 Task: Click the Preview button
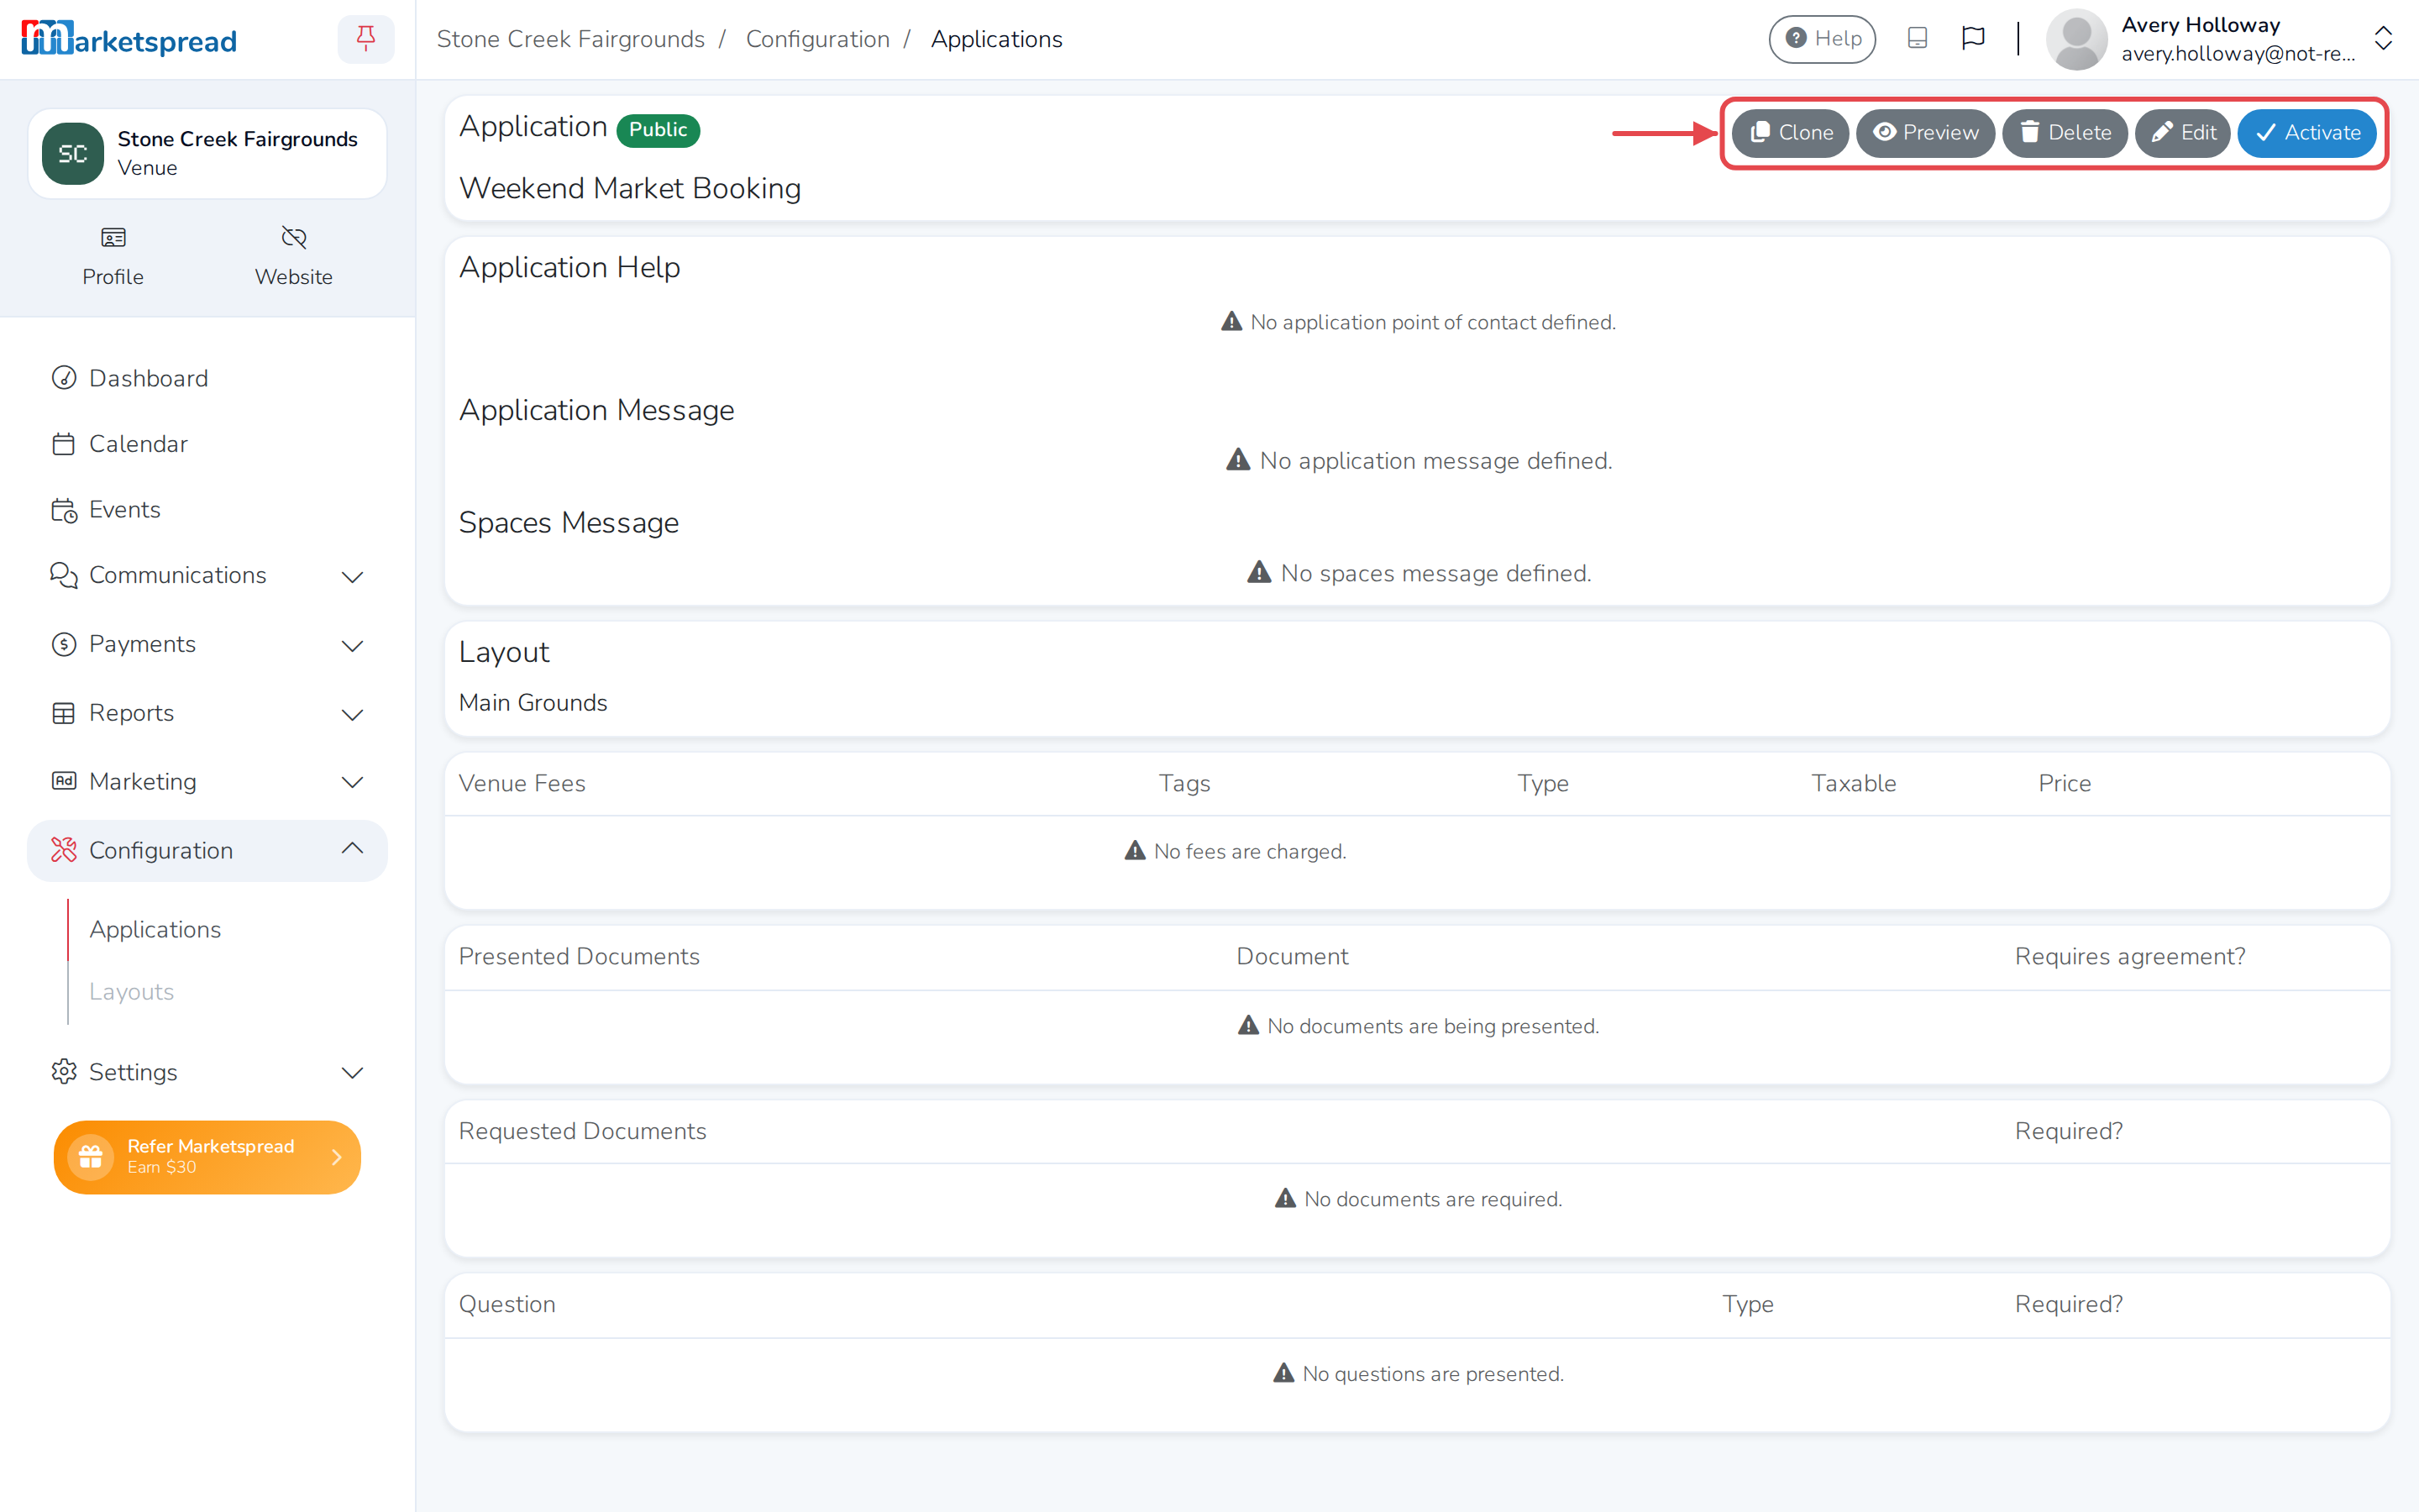1925,133
